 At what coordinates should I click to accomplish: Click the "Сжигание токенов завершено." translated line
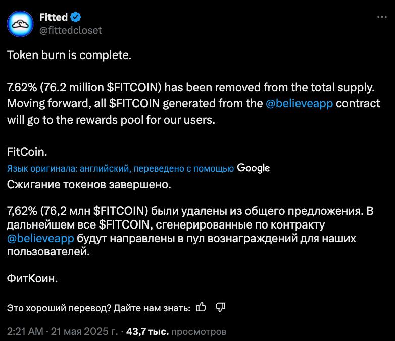[x=89, y=185]
